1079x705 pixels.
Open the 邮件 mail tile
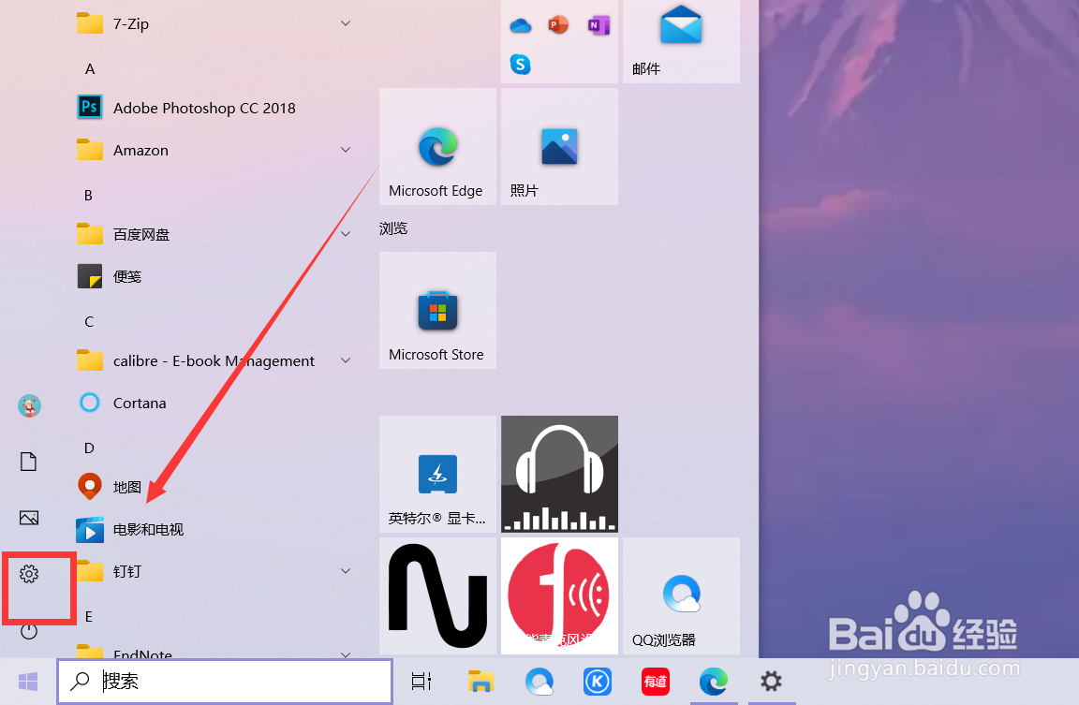pyautogui.click(x=681, y=41)
